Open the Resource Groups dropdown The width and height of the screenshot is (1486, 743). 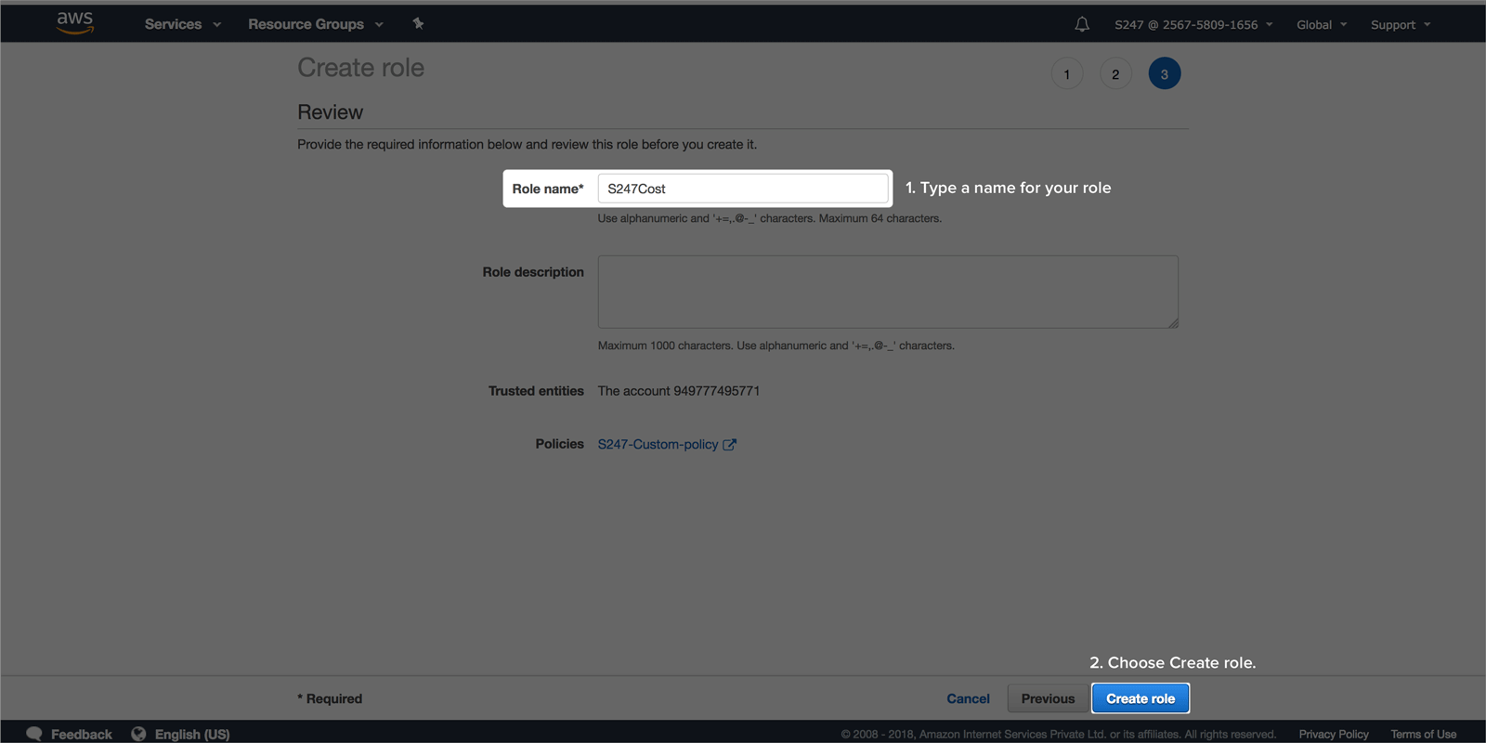click(x=315, y=24)
